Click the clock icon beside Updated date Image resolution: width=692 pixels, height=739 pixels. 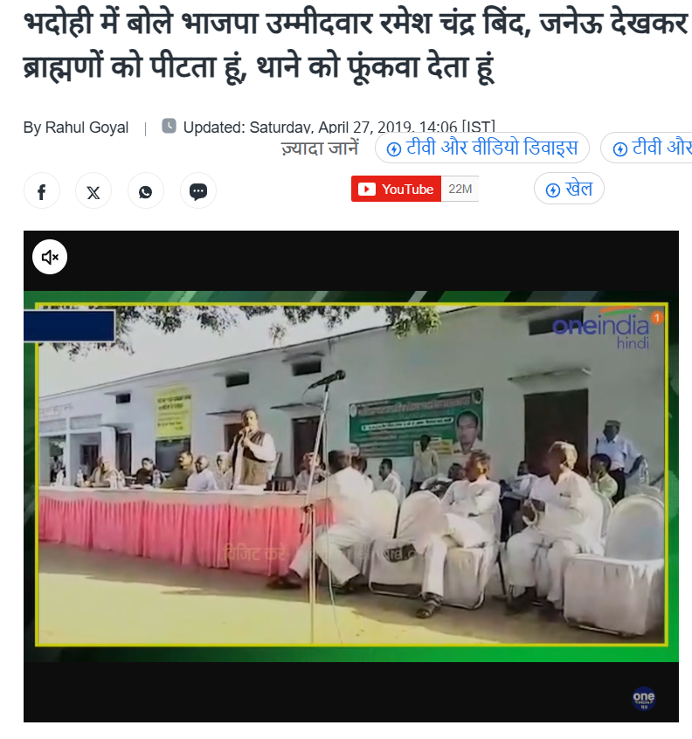point(169,126)
